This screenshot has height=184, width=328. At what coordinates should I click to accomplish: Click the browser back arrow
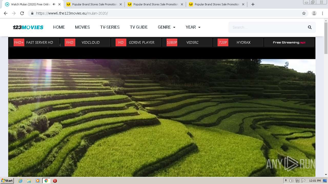pyautogui.click(x=6, y=13)
